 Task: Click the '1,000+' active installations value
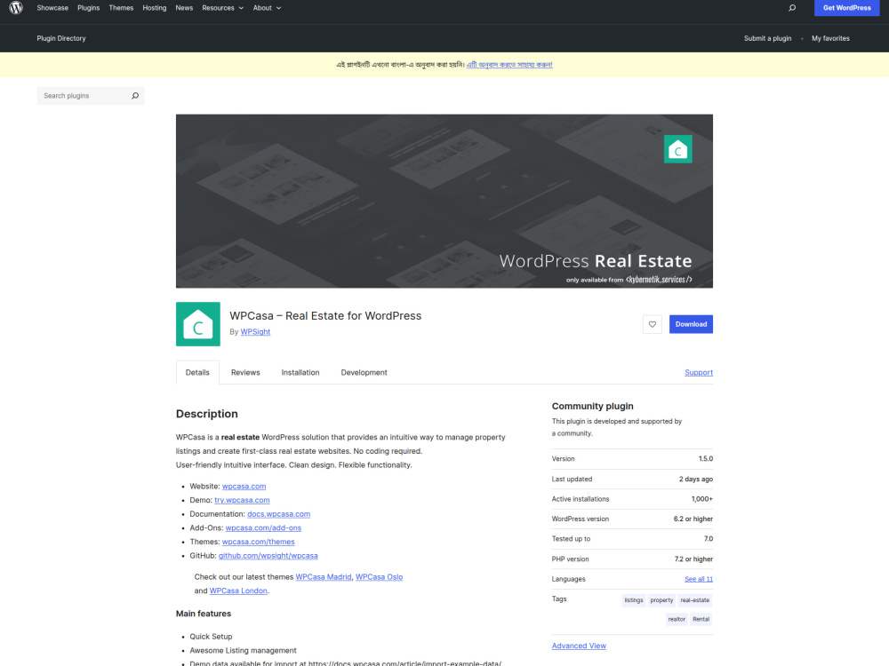coord(702,499)
